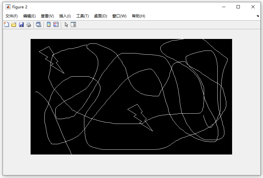Open the 查看(V) menu
Viewport: 263px width, 178px height.
tap(47, 16)
